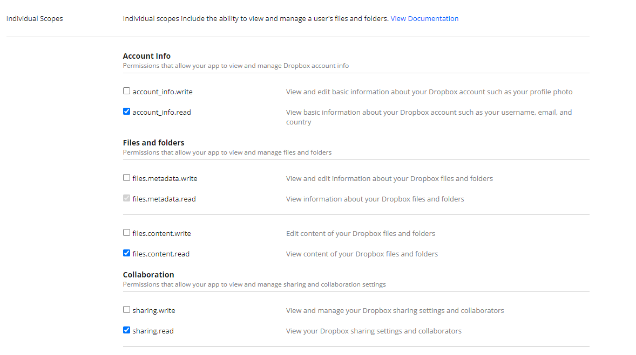Click the Individual Scopes label

35,18
